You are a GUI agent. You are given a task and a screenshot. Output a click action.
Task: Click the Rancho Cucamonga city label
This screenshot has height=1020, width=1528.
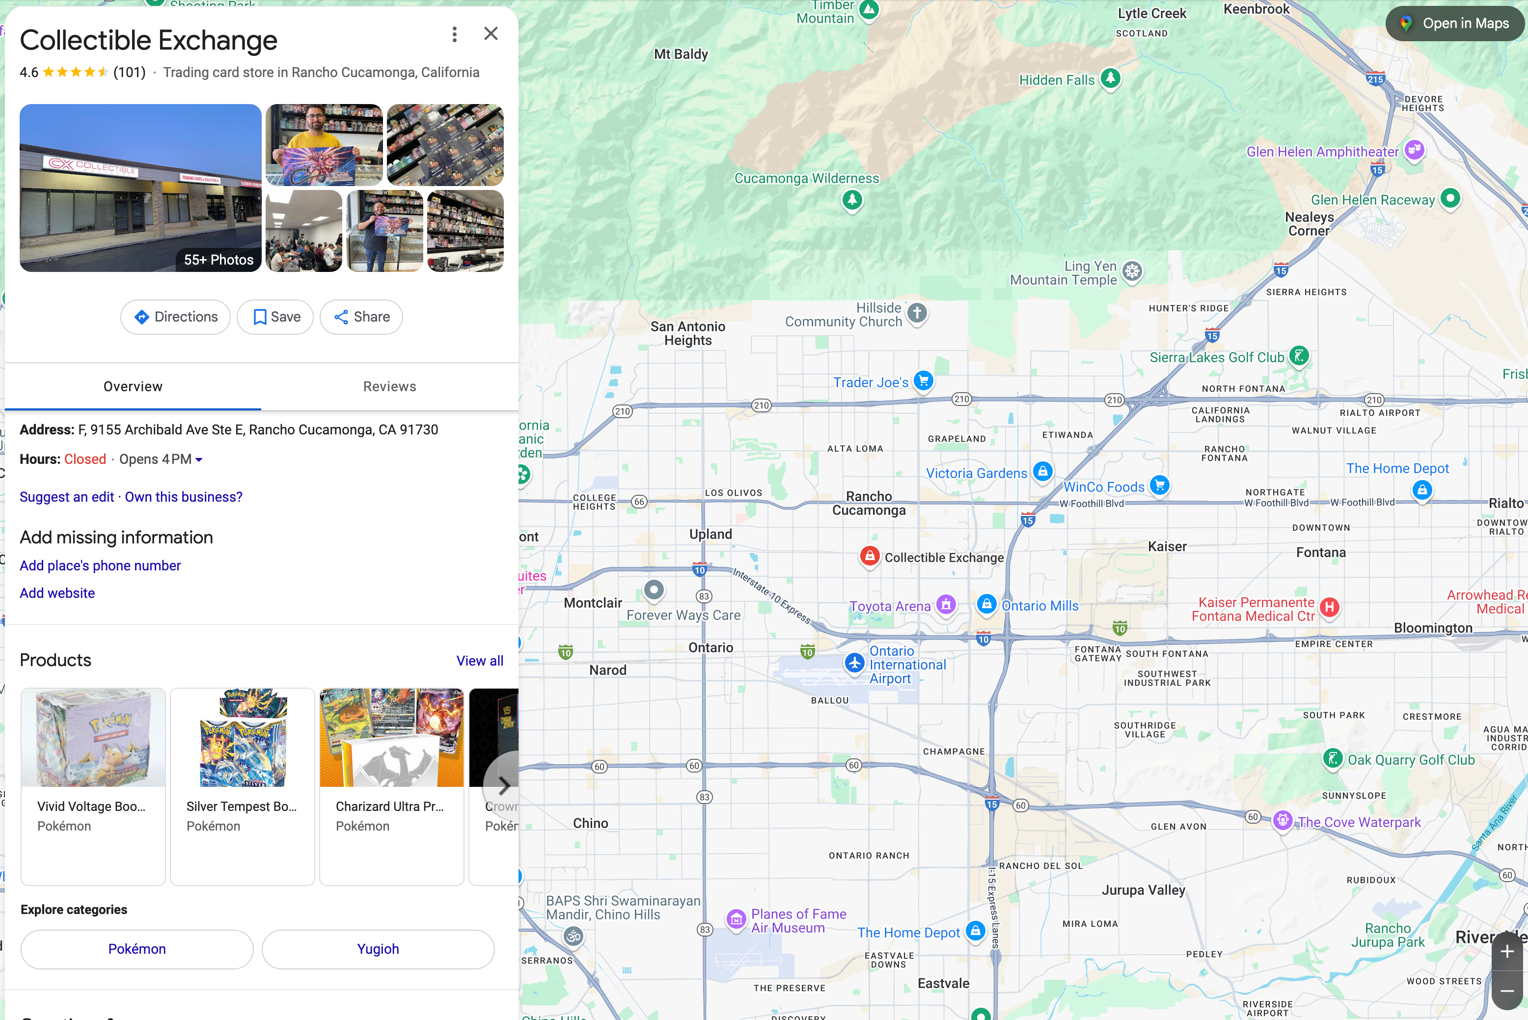[869, 504]
